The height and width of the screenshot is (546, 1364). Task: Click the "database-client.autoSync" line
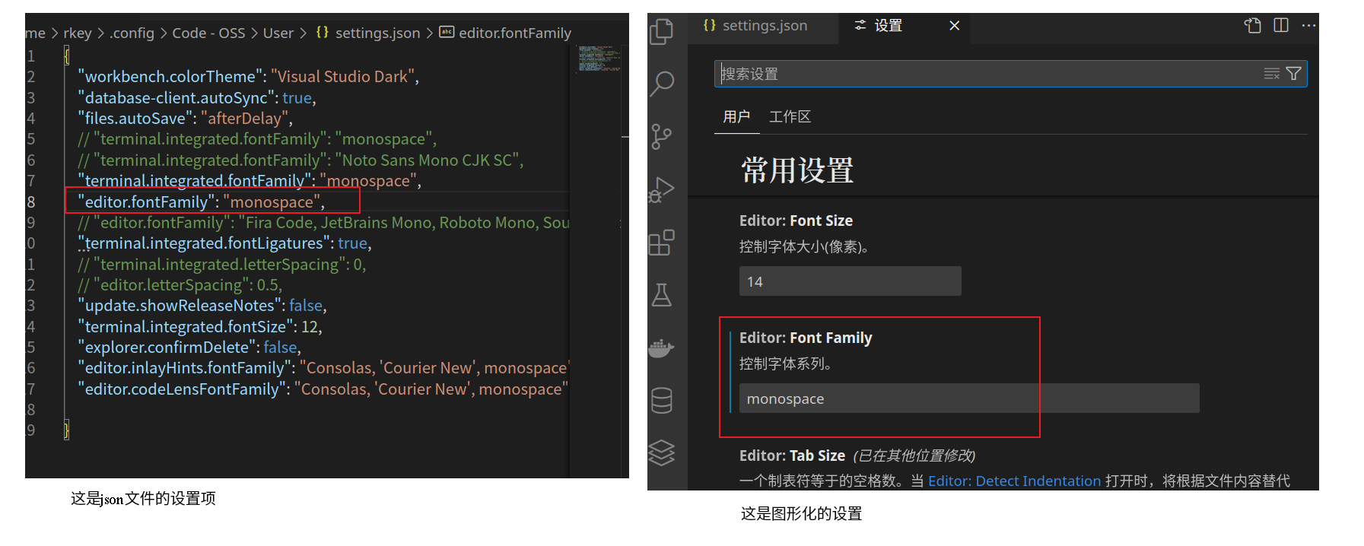(196, 98)
